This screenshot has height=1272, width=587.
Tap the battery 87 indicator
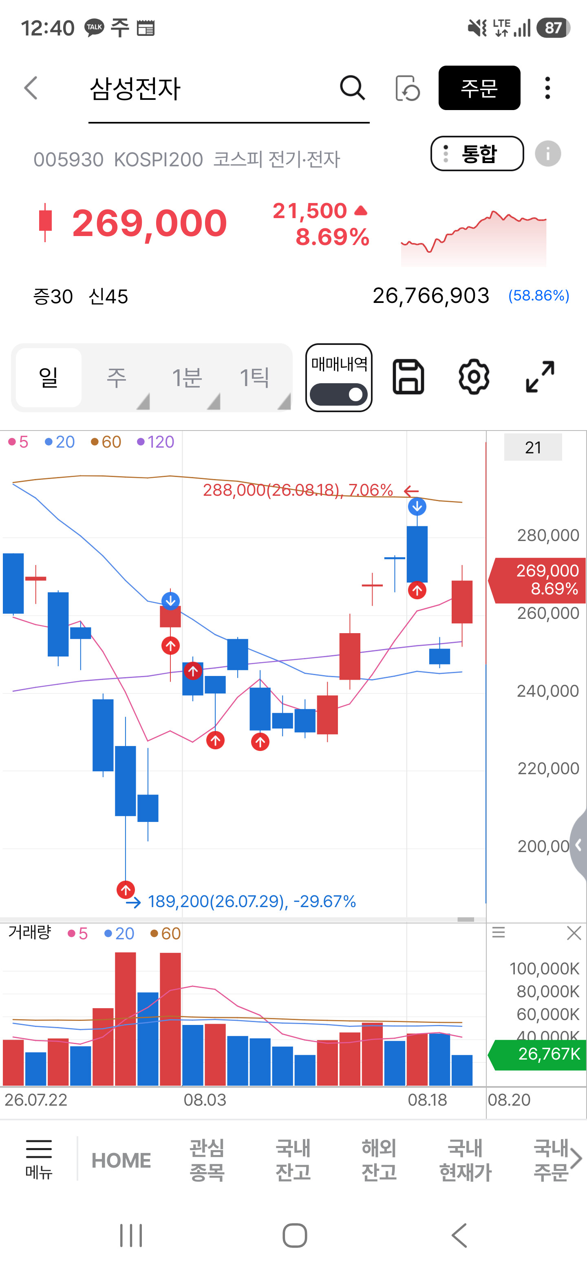[x=554, y=28]
